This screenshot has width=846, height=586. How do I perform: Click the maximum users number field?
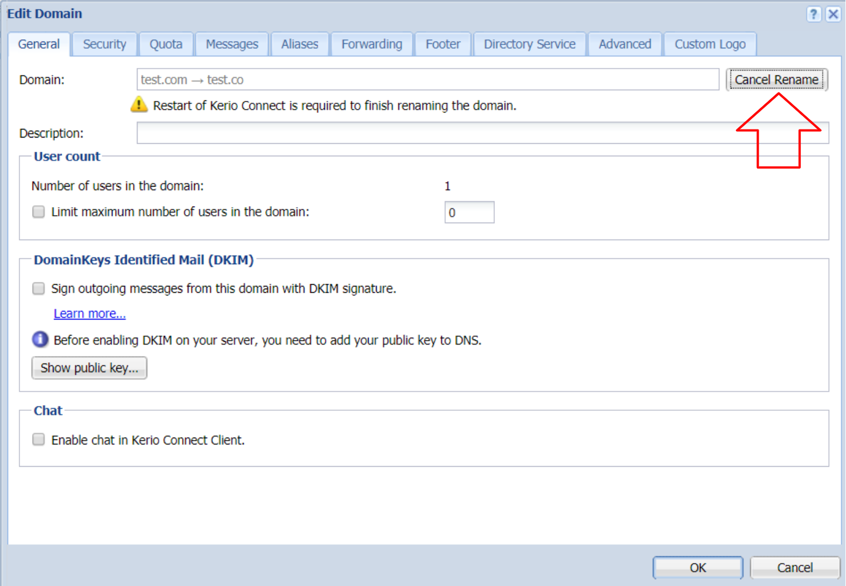[469, 212]
